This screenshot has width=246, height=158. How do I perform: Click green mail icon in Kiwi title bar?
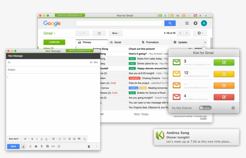pyautogui.click(x=160, y=16)
